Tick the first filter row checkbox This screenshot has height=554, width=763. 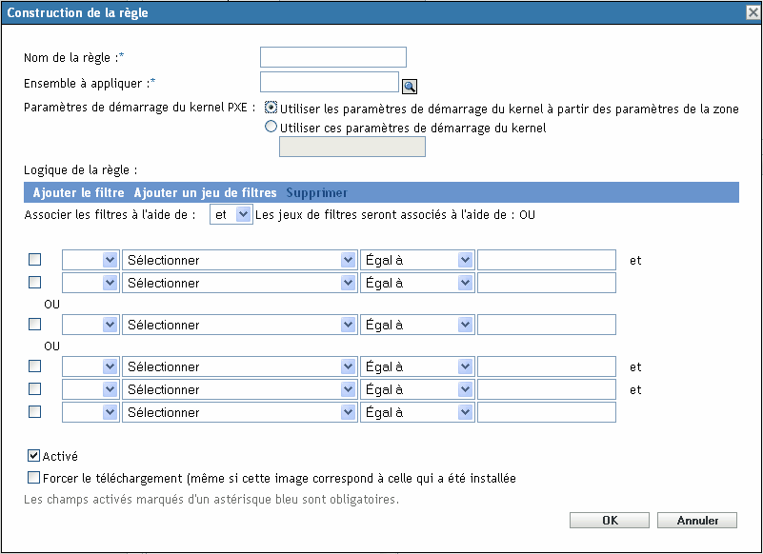pyautogui.click(x=35, y=259)
